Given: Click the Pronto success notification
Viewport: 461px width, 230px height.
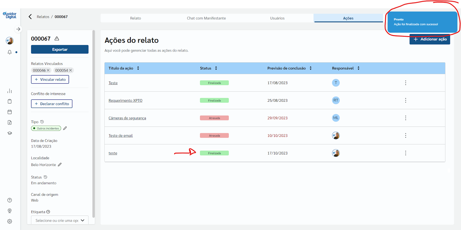Looking at the screenshot, I should point(422,22).
